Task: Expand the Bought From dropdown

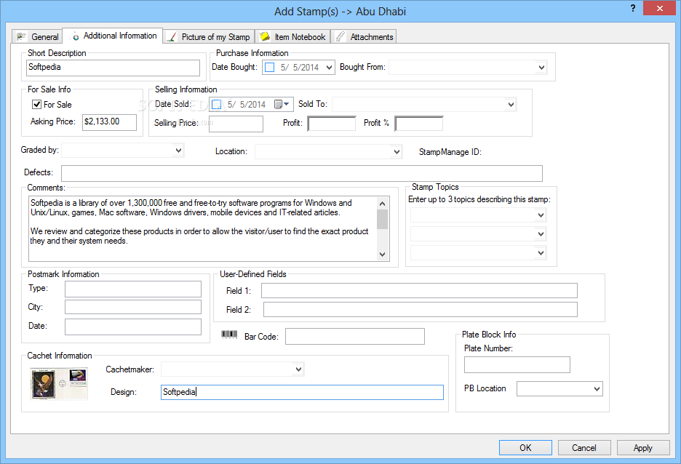Action: click(x=541, y=68)
